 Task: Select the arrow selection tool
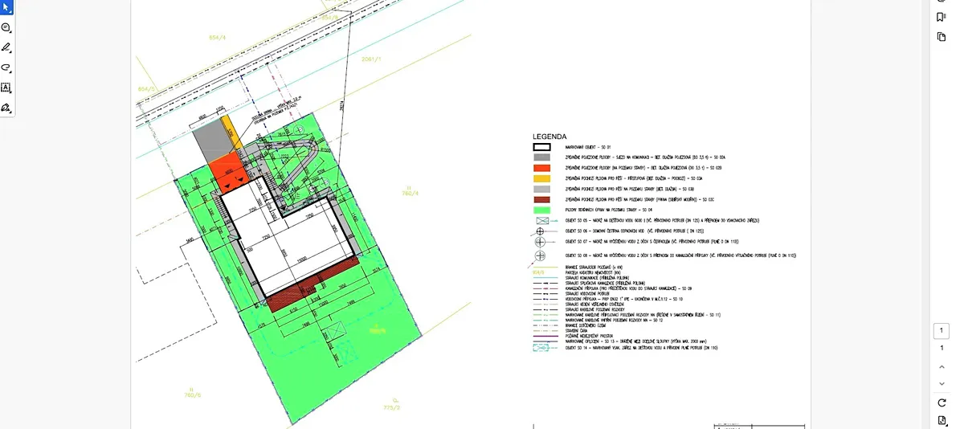[6, 7]
